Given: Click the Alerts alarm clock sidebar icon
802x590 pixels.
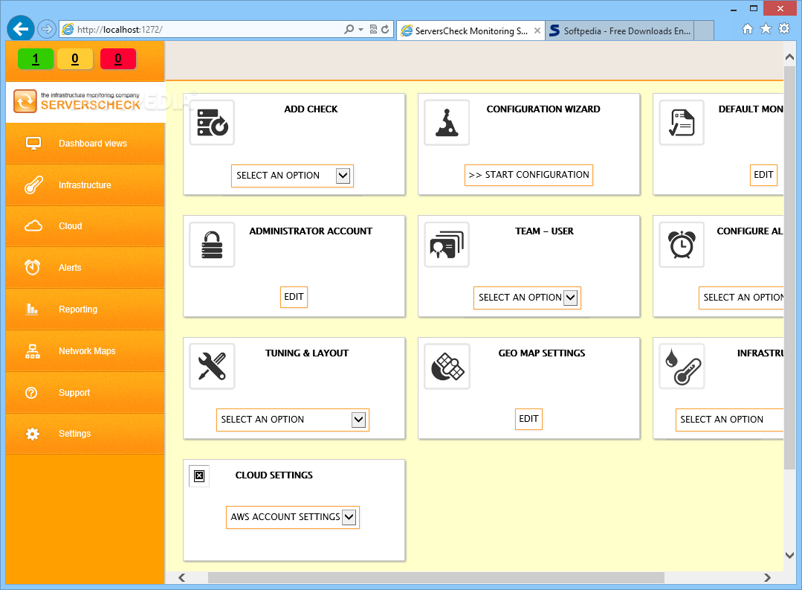Looking at the screenshot, I should tap(32, 267).
